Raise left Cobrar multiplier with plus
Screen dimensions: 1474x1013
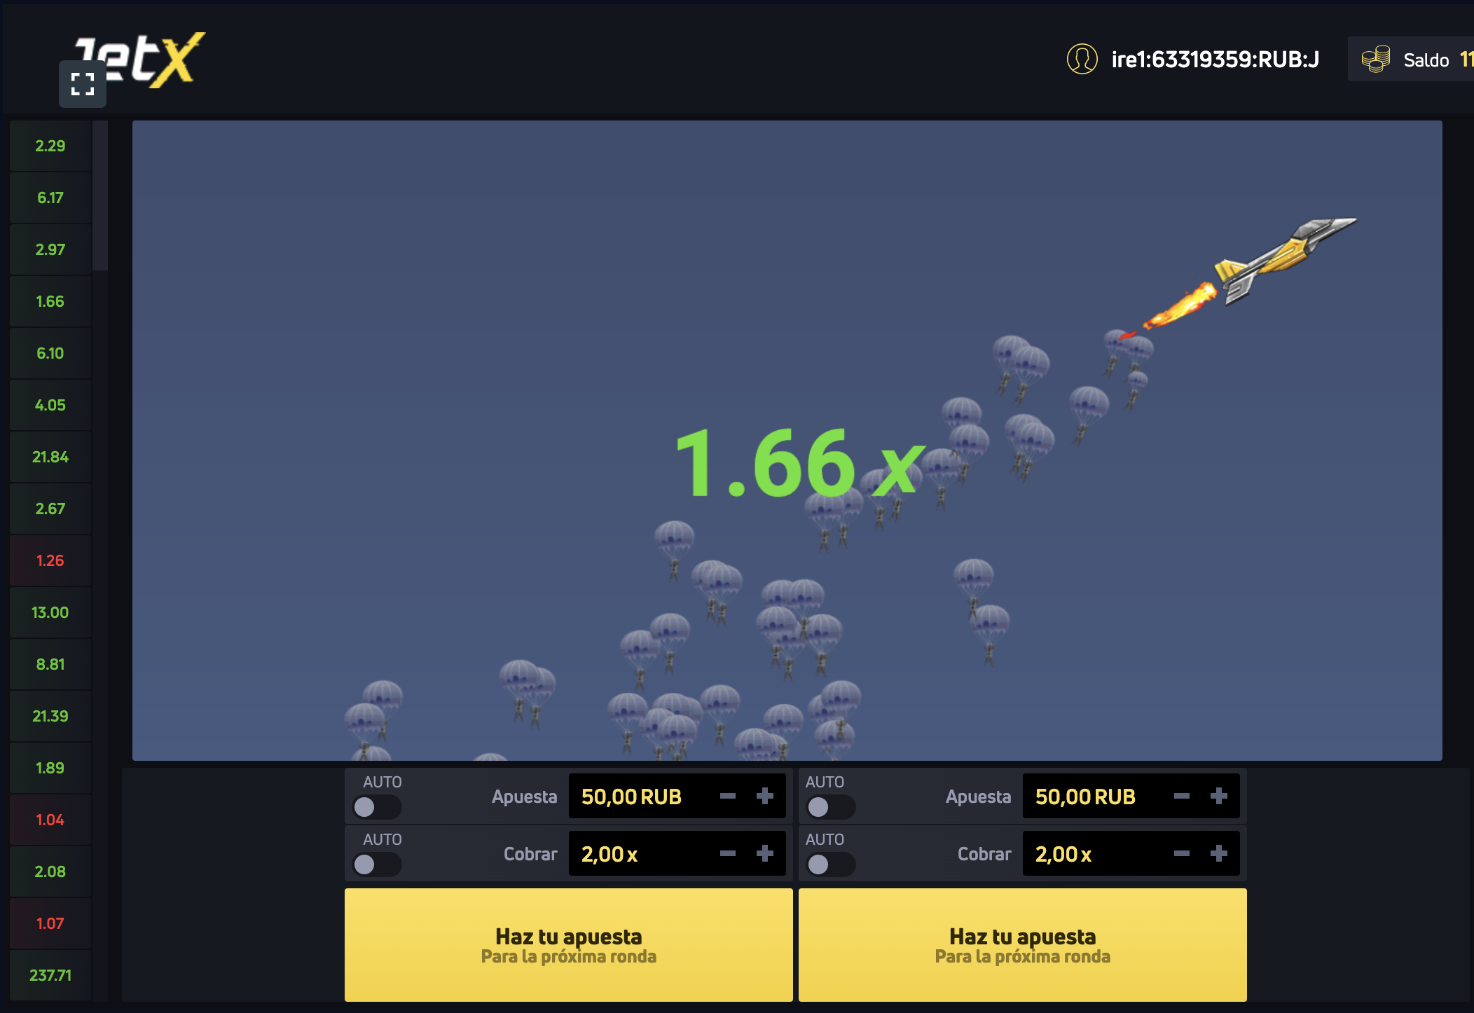click(x=765, y=853)
